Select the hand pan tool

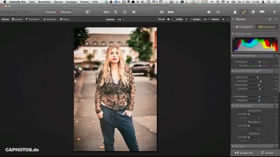pyautogui.click(x=235, y=12)
